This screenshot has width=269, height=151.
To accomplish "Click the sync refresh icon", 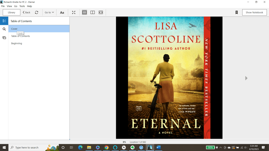I will coord(37,12).
